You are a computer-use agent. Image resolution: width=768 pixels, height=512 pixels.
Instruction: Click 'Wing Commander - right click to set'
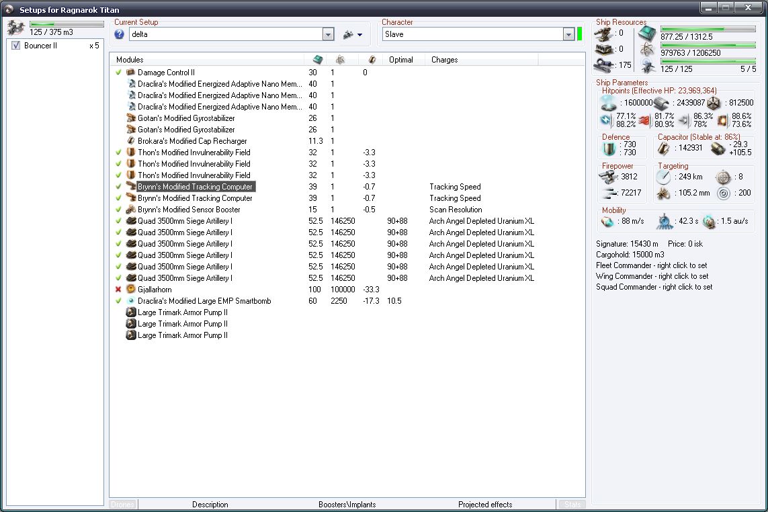click(652, 276)
